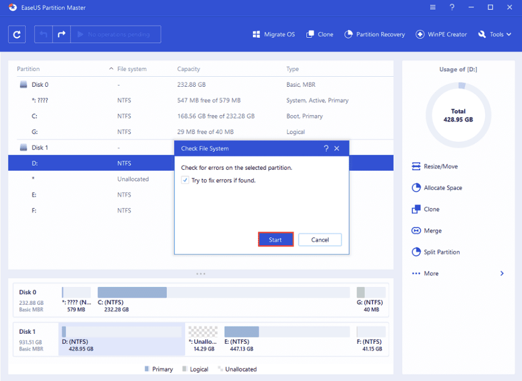Expand the More options chevron arrow
The width and height of the screenshot is (522, 381).
pyautogui.click(x=502, y=274)
